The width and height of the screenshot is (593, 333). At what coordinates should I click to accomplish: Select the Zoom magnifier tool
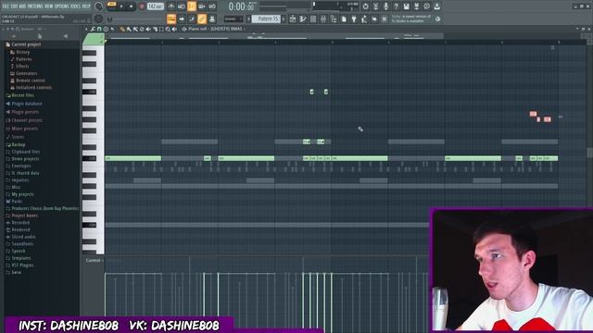[168, 29]
